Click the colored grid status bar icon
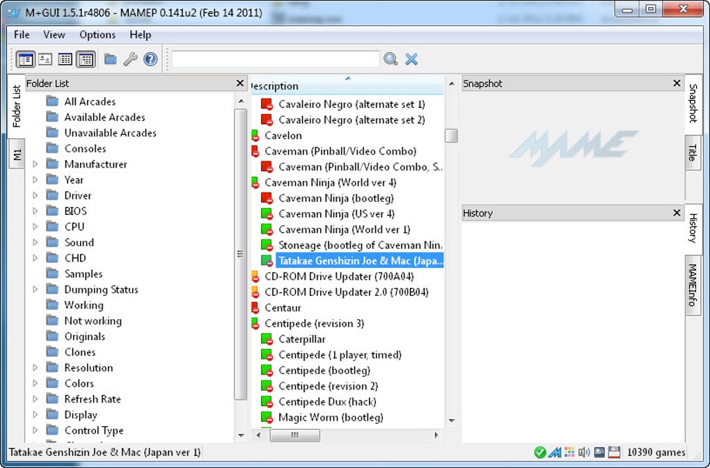 (569, 452)
